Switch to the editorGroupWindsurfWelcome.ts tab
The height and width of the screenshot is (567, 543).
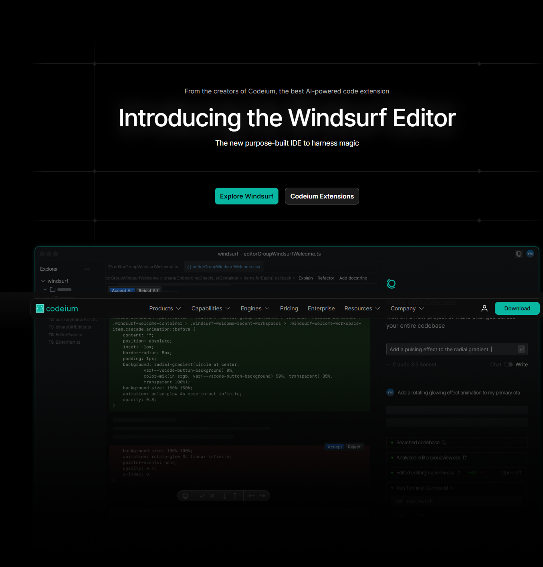[x=143, y=267]
